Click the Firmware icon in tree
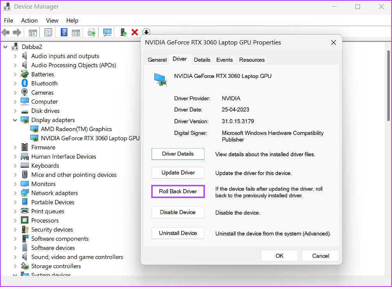The width and height of the screenshot is (392, 287). point(25,147)
